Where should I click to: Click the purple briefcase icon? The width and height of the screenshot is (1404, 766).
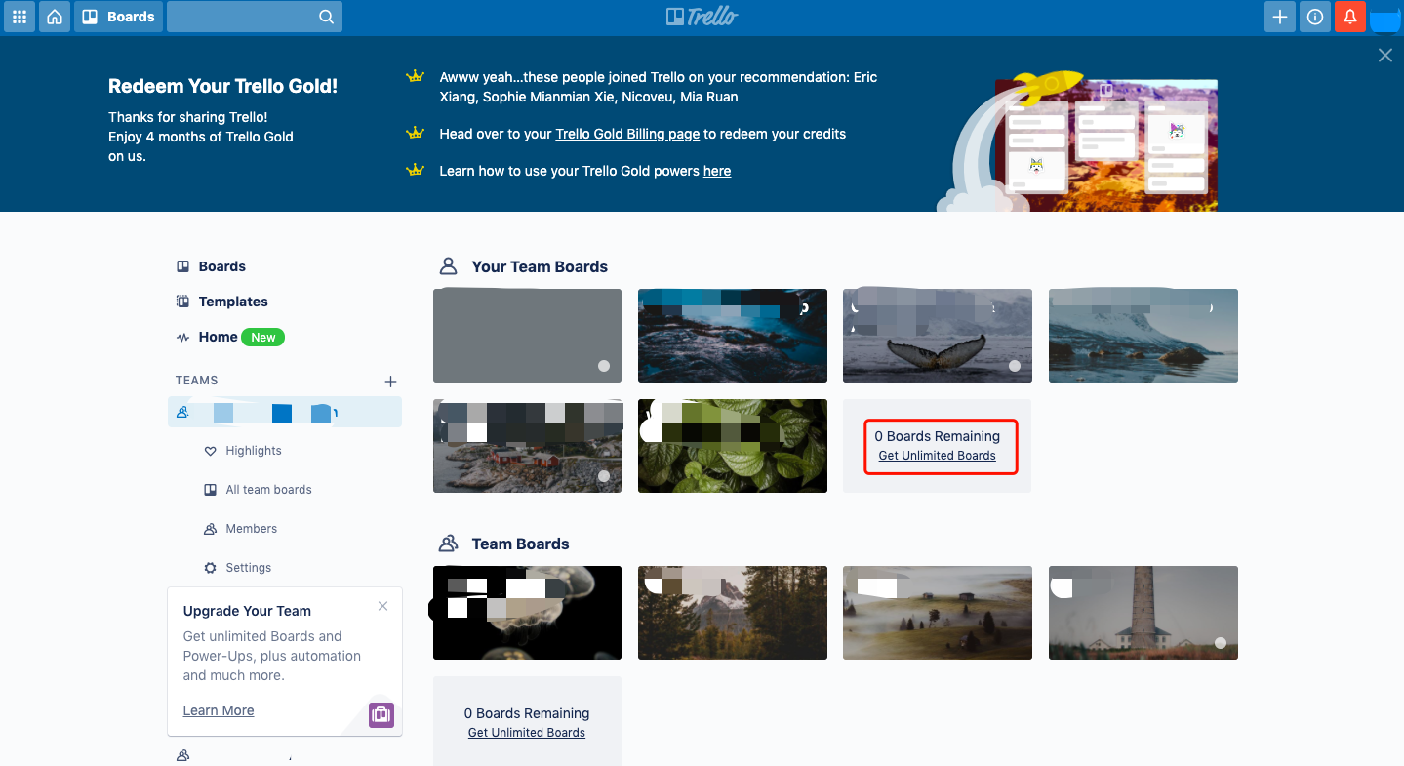tap(381, 714)
